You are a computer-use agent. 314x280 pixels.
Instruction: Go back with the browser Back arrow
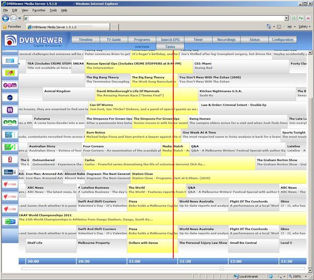(5, 19)
